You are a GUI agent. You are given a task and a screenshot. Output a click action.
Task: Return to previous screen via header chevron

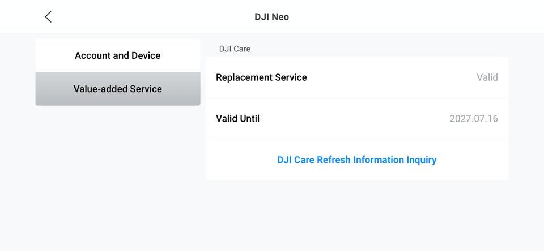pyautogui.click(x=48, y=17)
